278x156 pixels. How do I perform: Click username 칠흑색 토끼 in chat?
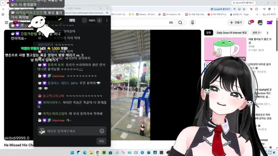coord(56,65)
